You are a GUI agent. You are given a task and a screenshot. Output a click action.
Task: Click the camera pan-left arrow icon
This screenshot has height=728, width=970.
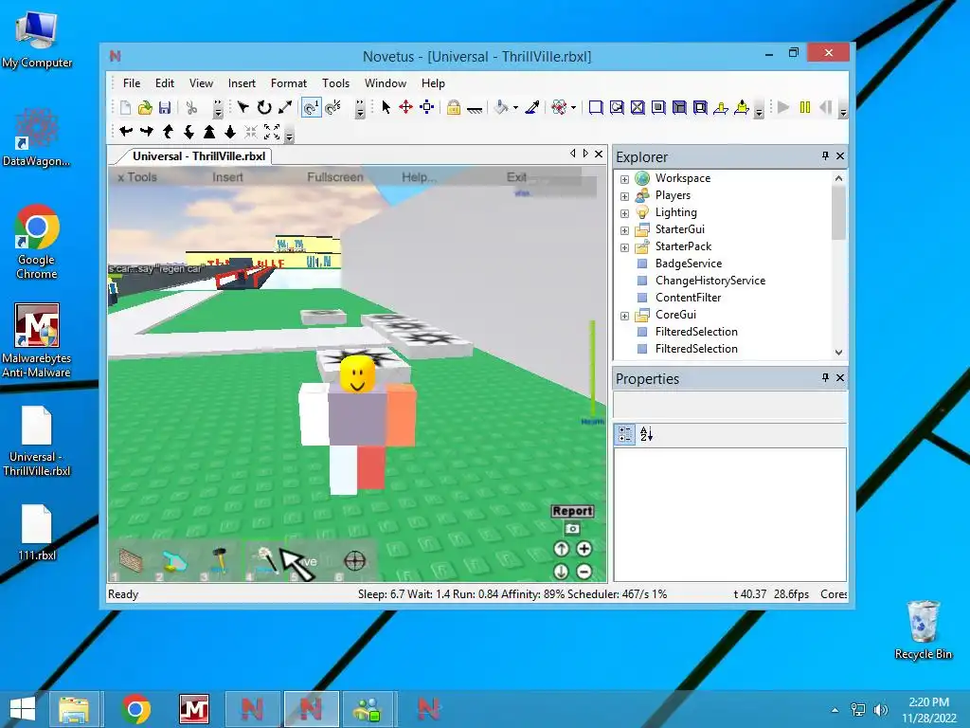click(x=126, y=131)
